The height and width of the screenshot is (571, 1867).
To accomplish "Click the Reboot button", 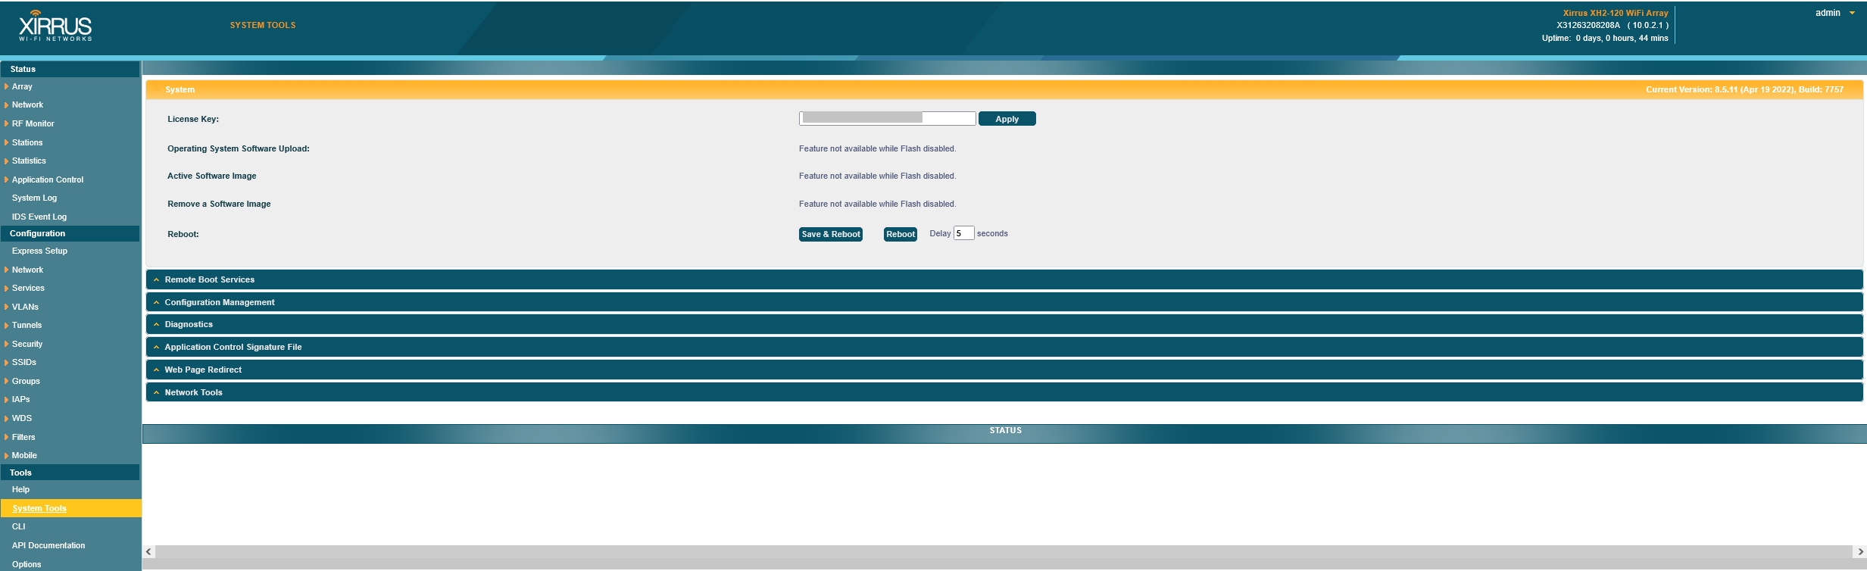I will [901, 234].
